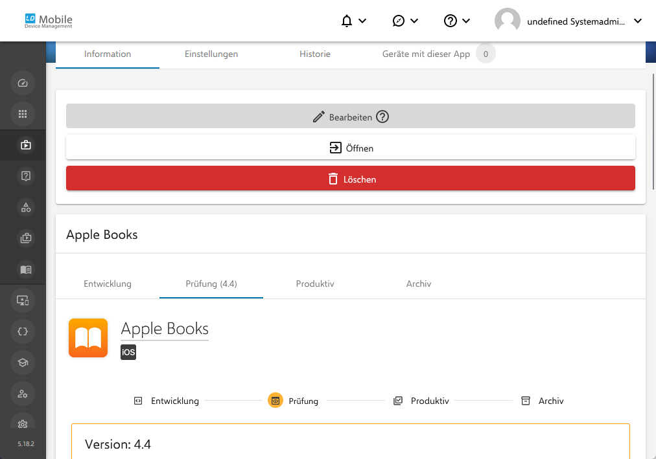This screenshot has width=656, height=459.
Task: Expand the compass menu dropdown chevron
Action: [x=414, y=21]
